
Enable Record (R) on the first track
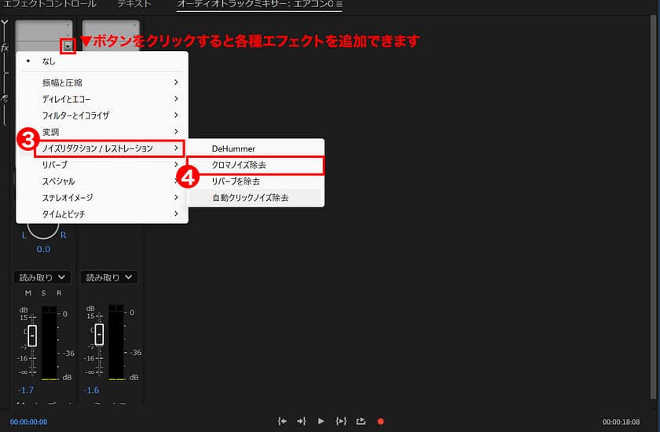(x=59, y=293)
